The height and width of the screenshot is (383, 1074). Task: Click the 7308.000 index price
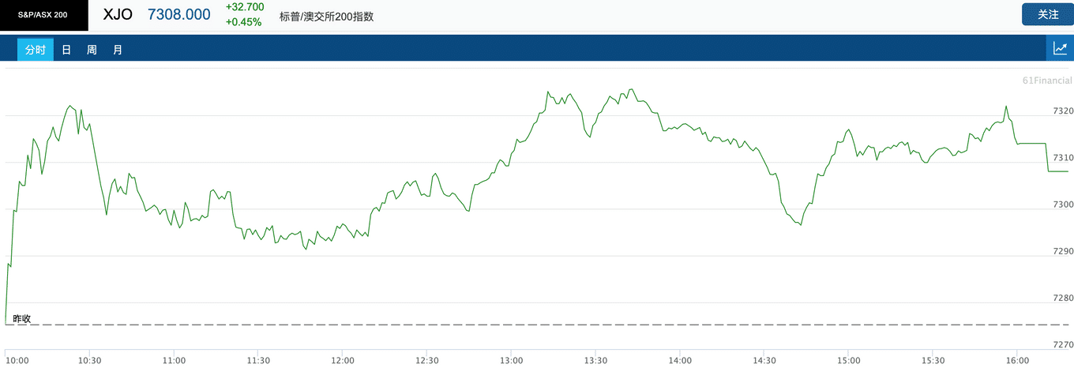pyautogui.click(x=179, y=15)
